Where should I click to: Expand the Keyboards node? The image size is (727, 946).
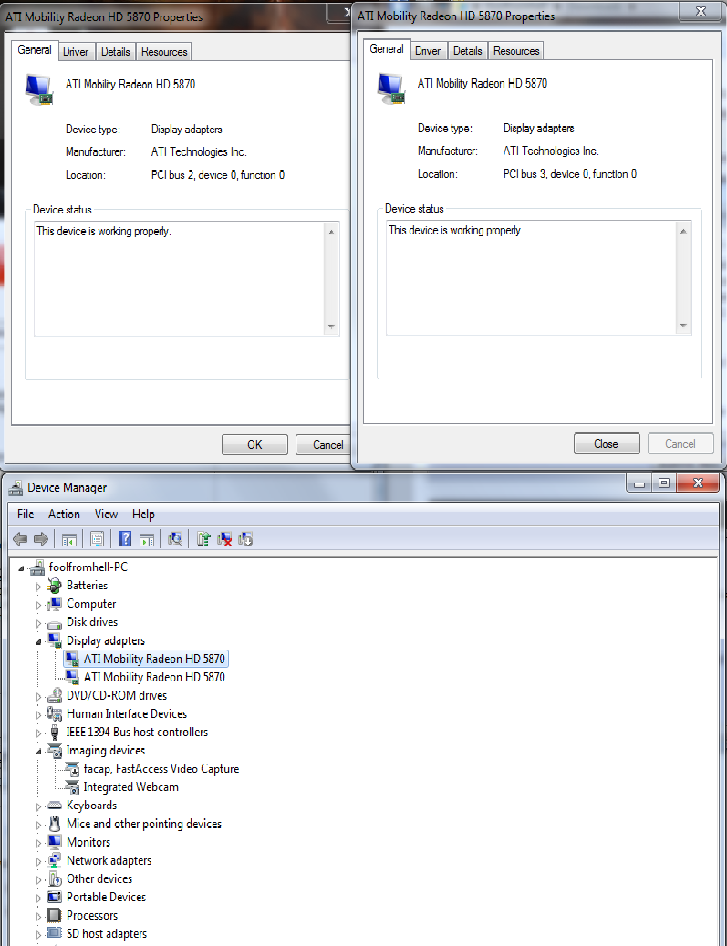pos(38,806)
